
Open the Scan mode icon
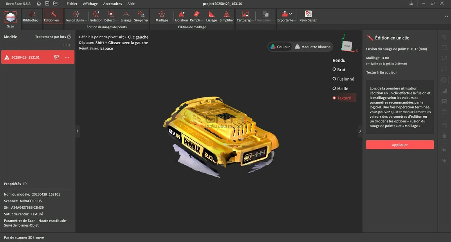pos(10,19)
